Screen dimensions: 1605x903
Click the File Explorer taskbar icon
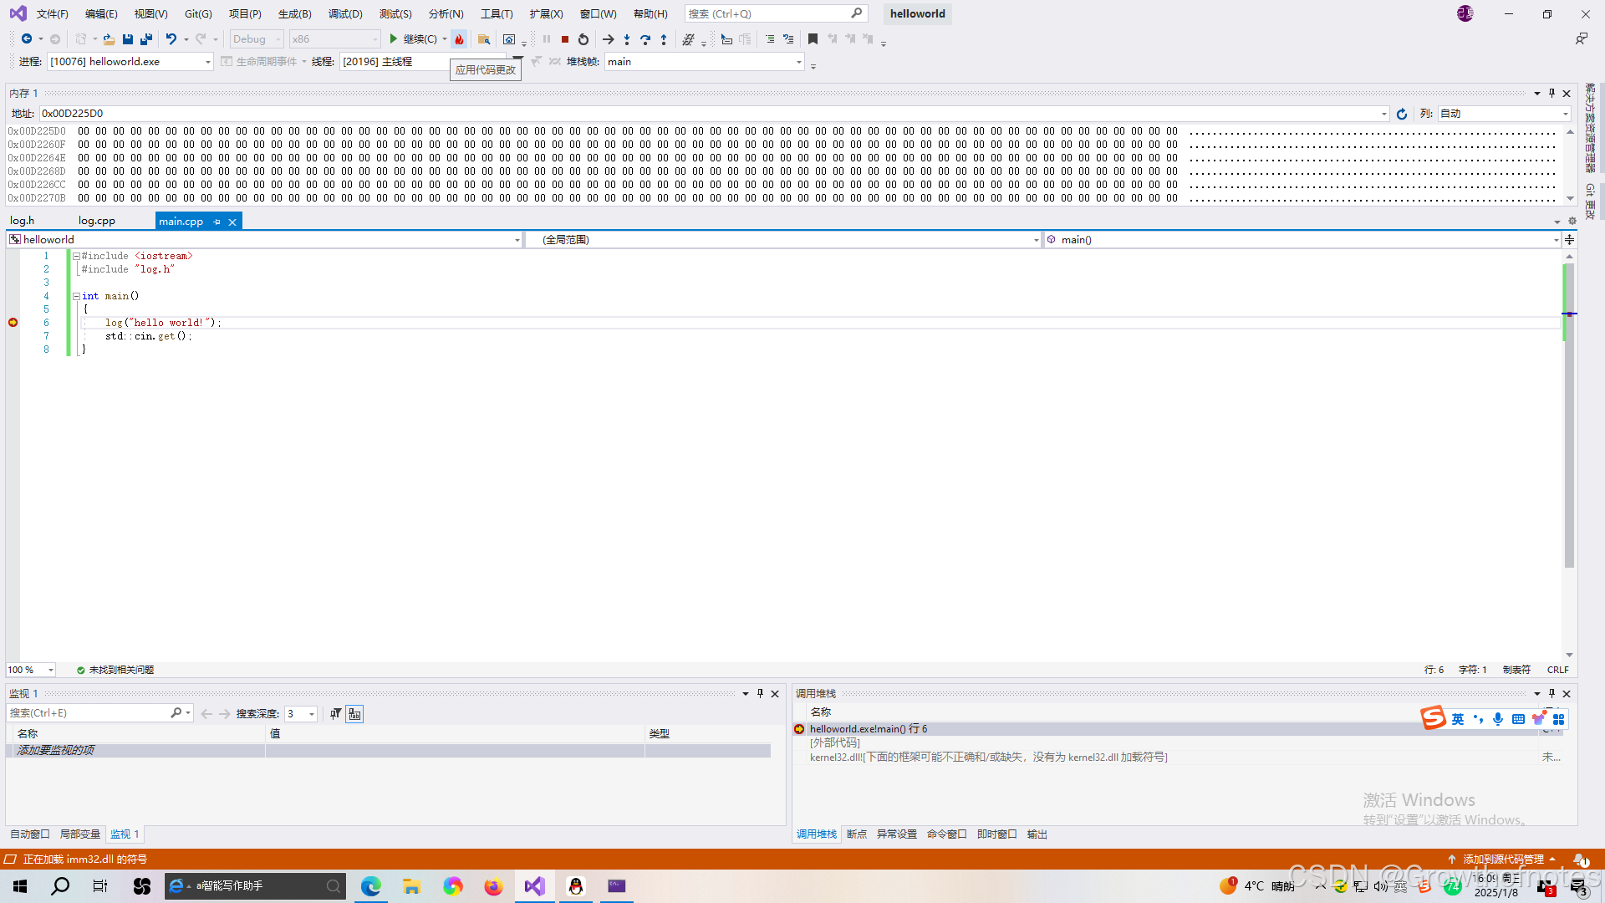tap(411, 886)
